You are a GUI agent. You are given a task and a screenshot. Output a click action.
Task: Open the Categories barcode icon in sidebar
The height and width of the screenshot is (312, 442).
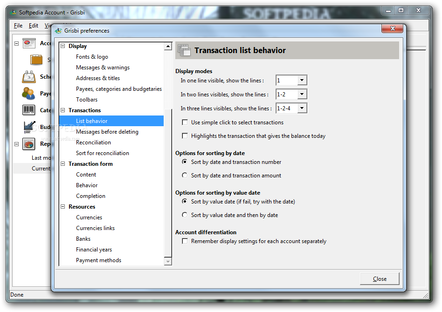(29, 110)
